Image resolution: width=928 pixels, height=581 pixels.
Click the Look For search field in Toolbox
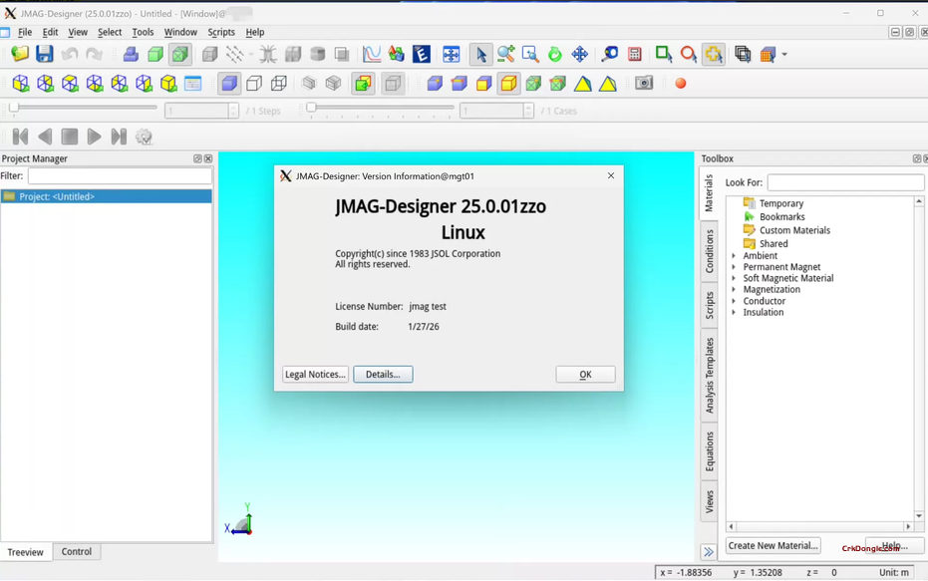tap(845, 182)
